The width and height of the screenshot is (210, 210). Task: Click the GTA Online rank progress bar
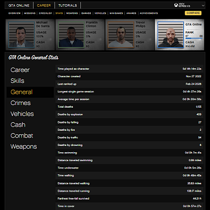194,38
